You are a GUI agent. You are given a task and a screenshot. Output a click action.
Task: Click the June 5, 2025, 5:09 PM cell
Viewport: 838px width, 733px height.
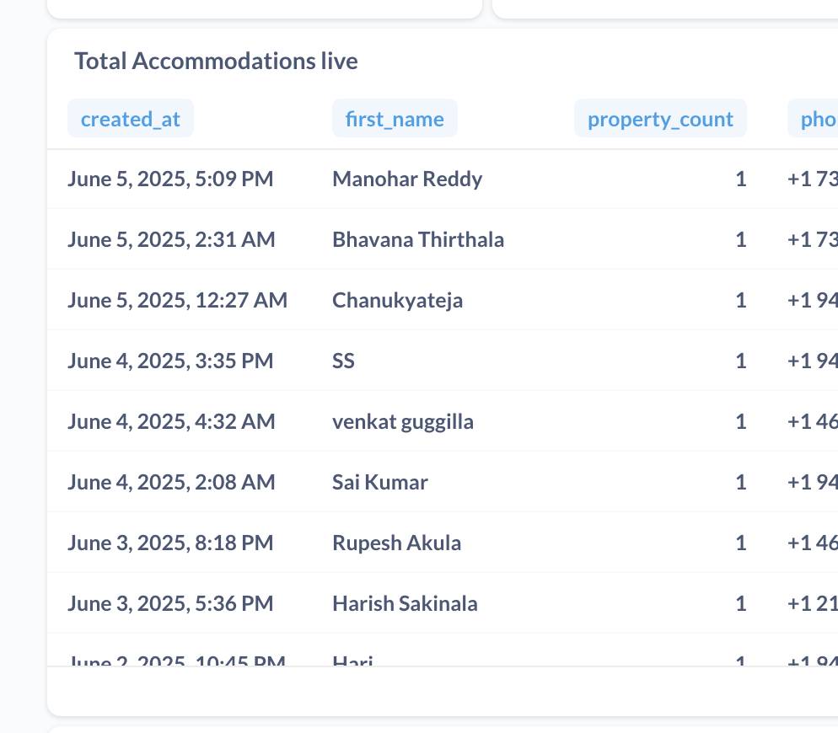[x=170, y=179]
